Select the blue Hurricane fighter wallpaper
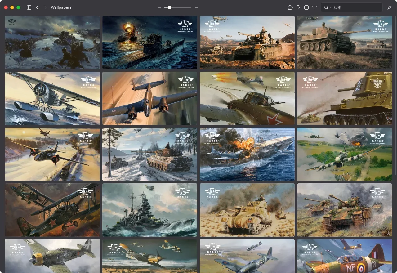 pos(247,256)
